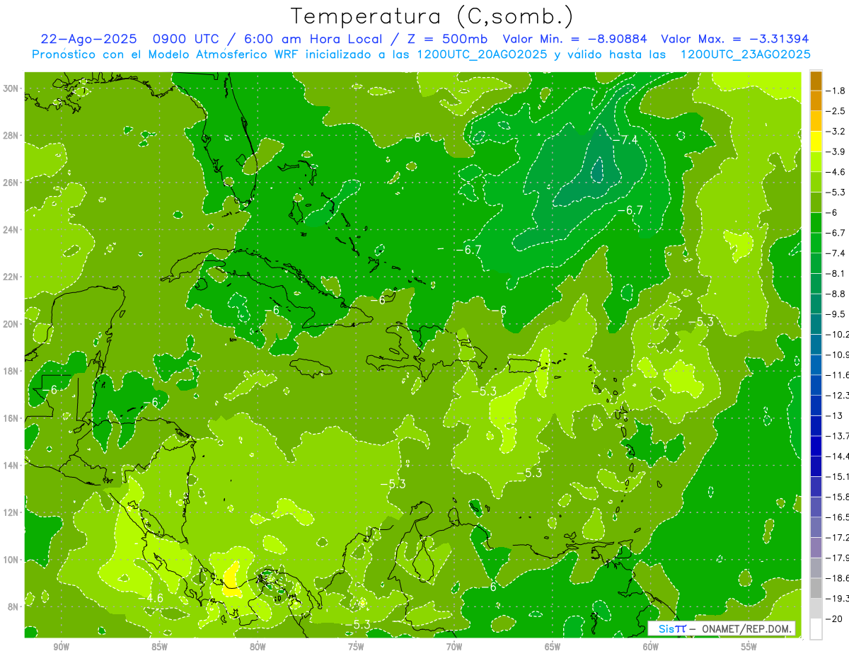Click the "-8.1" value on the color scale
The height and width of the screenshot is (656, 849).
pos(836,273)
